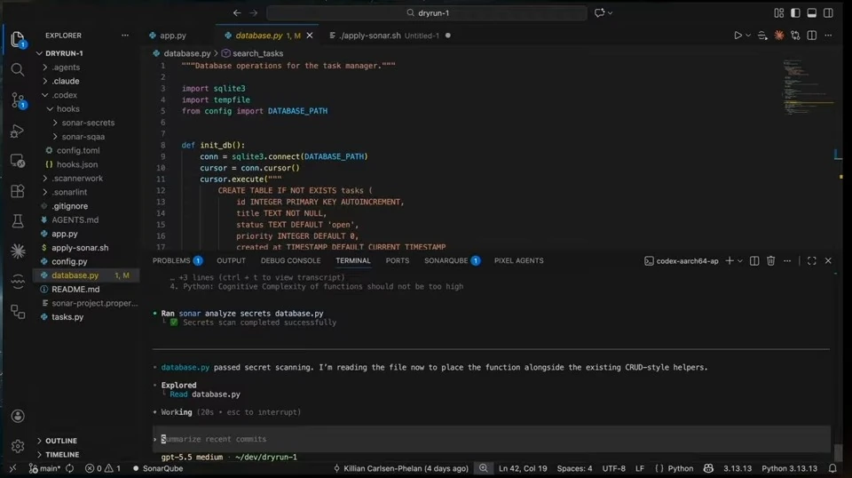Maximize the panel size
The height and width of the screenshot is (478, 852).
click(812, 261)
